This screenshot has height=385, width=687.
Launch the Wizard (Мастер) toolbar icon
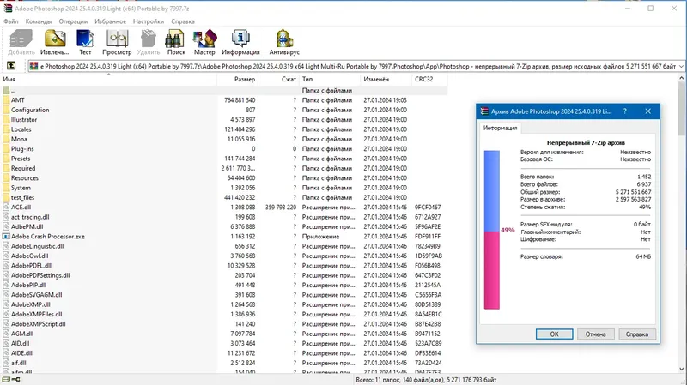[204, 42]
